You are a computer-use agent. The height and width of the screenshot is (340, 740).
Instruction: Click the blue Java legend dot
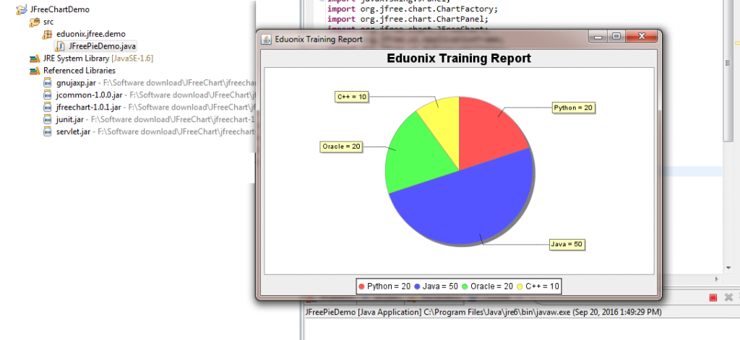417,287
